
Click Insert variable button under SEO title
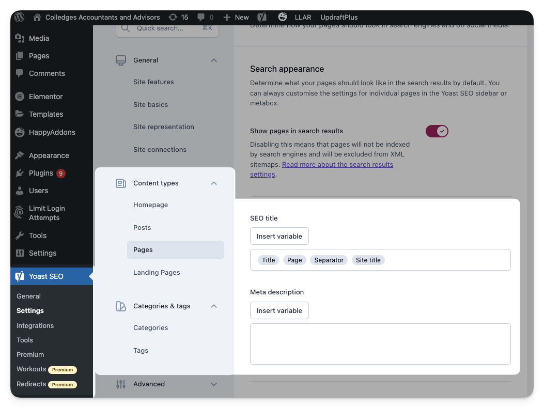[x=279, y=236]
